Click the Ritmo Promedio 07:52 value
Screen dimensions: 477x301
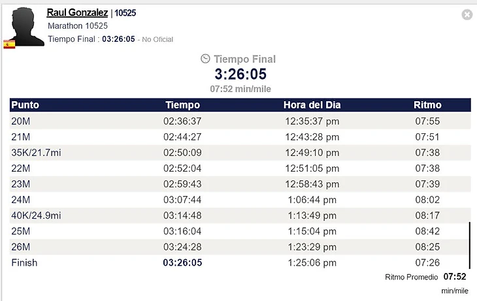pos(455,276)
